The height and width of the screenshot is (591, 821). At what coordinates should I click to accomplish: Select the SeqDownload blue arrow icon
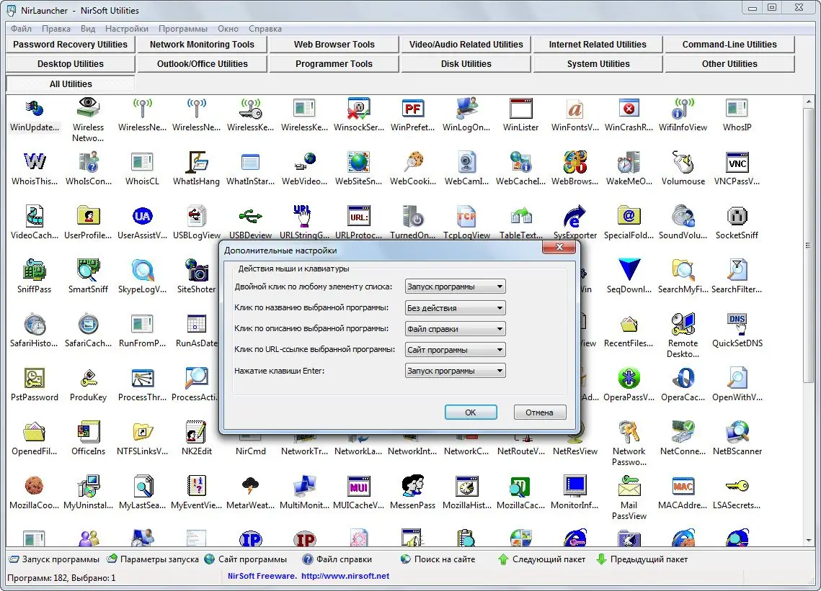tap(629, 271)
